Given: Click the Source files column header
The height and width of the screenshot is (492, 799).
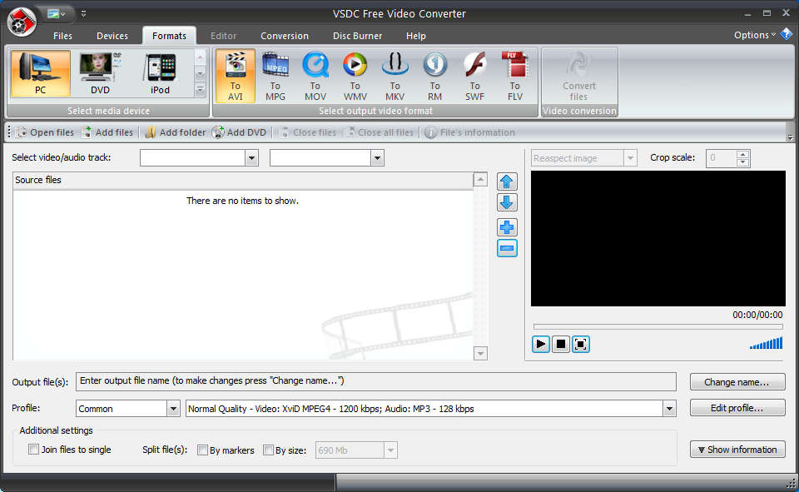Looking at the screenshot, I should point(242,180).
